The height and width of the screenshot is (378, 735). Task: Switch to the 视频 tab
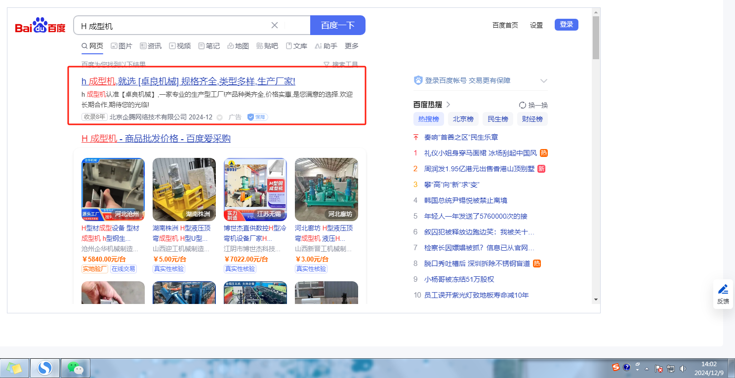[180, 46]
